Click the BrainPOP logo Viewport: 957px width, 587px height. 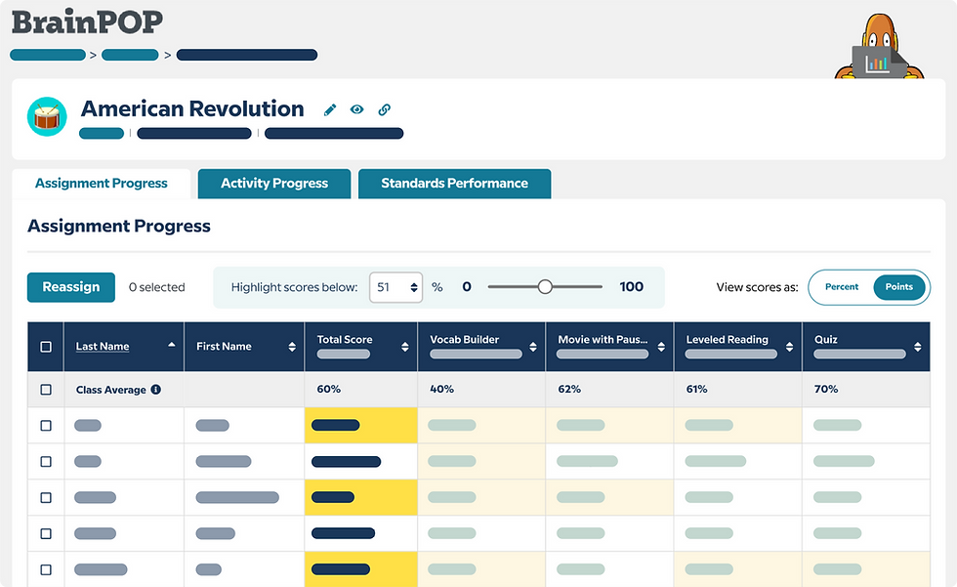pyautogui.click(x=87, y=22)
